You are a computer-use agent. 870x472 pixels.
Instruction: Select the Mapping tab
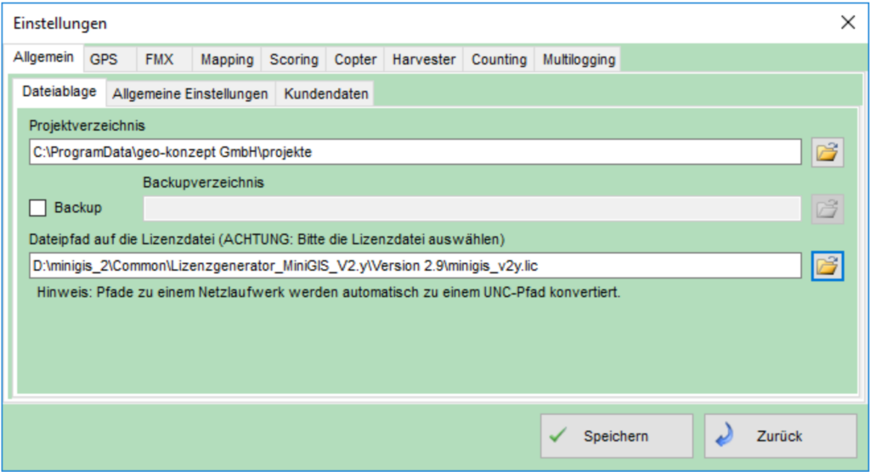coord(227,59)
